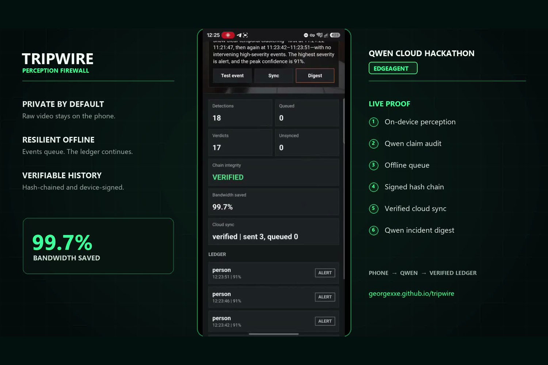Click the Sync button
Viewport: 548px width, 365px height.
[x=274, y=76]
